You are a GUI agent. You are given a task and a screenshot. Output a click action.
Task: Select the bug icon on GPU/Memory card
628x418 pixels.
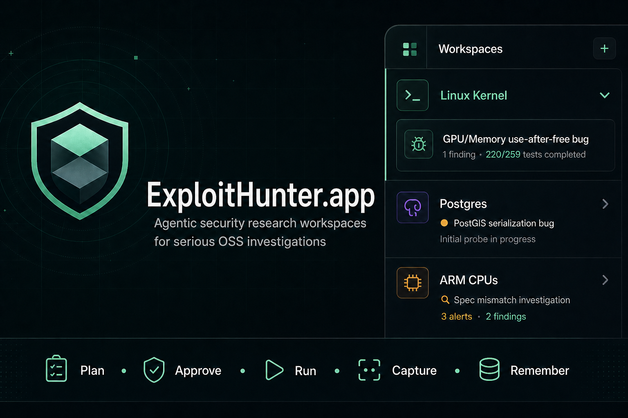coord(419,144)
